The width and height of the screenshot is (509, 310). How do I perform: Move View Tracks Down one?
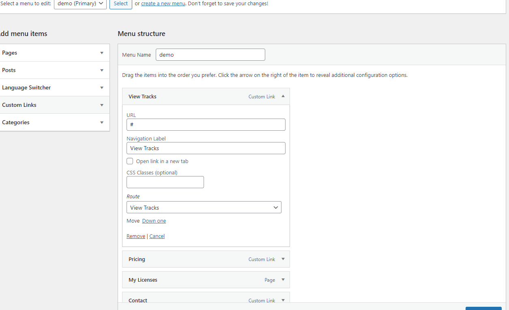pyautogui.click(x=154, y=221)
